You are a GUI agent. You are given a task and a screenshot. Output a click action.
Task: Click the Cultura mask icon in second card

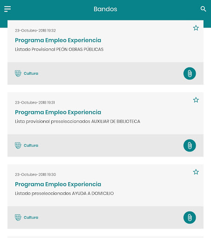coord(18,145)
